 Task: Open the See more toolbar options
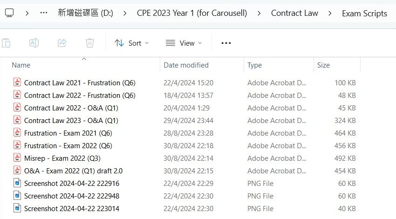[226, 43]
